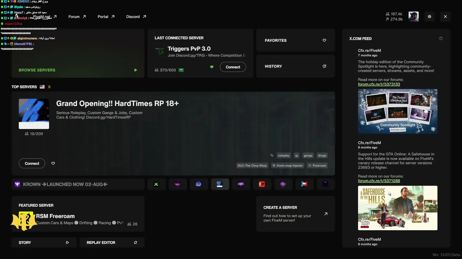Screen dimensions: 462x259
Task: Open the settings gear icon
Action: click(x=430, y=17)
